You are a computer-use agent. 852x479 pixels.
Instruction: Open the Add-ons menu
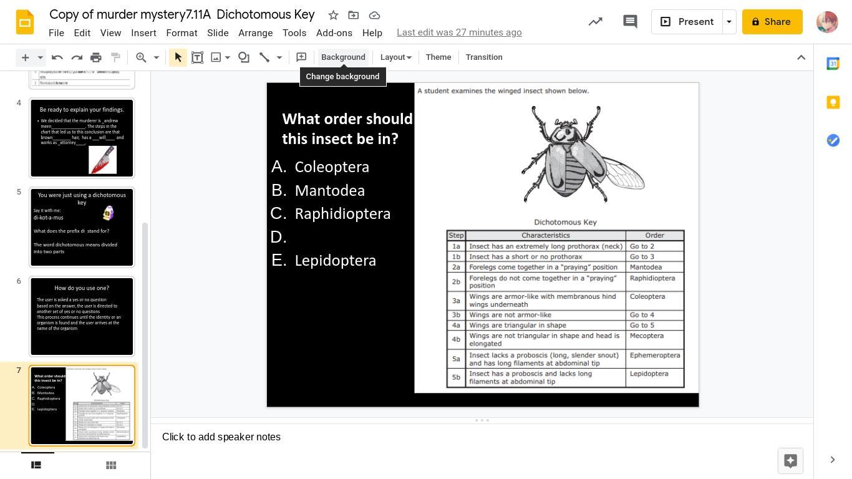point(334,32)
